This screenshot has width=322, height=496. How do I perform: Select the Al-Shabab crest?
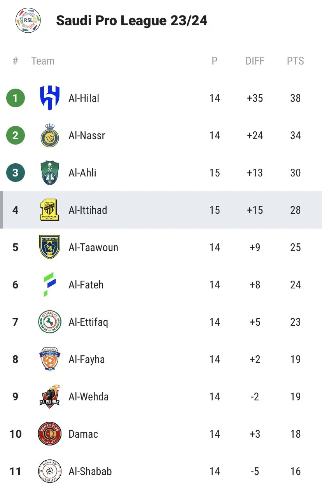(x=50, y=471)
